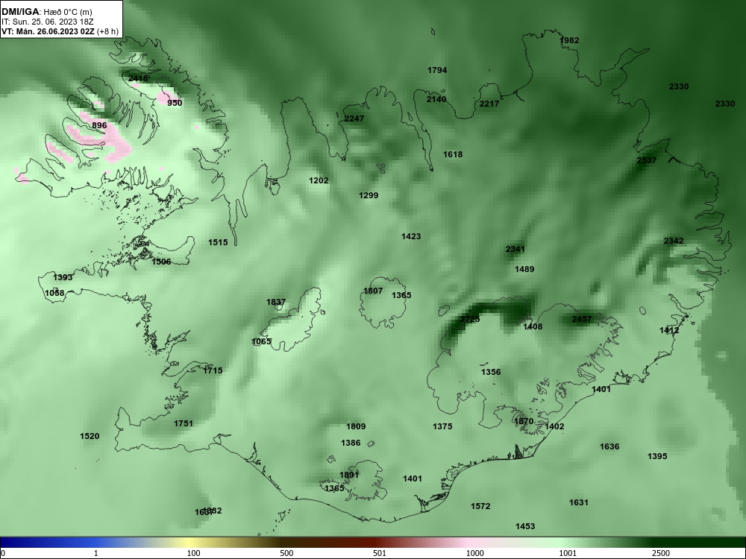Click the map value 1202
This screenshot has height=559, width=746.
(319, 180)
